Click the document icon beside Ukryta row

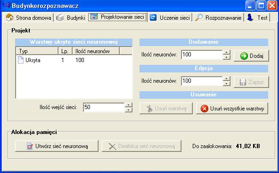(x=21, y=60)
